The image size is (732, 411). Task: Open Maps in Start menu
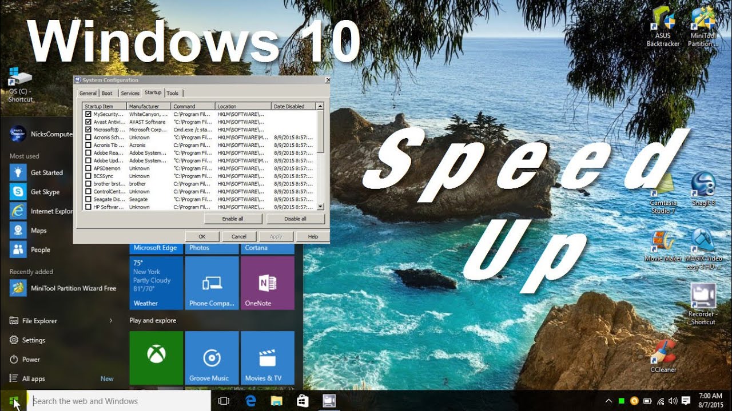(x=29, y=231)
